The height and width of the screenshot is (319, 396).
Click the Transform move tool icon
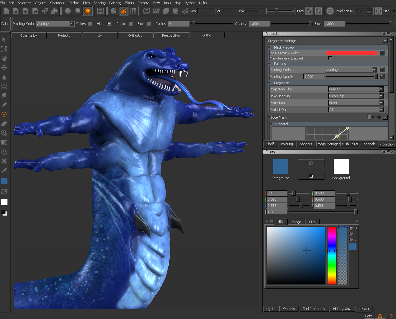4,68
